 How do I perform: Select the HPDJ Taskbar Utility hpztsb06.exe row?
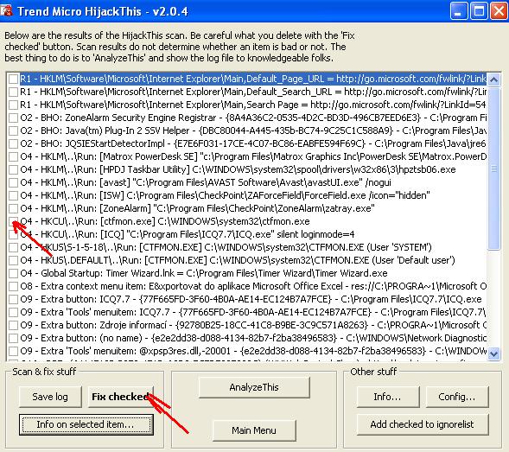[x=238, y=169]
